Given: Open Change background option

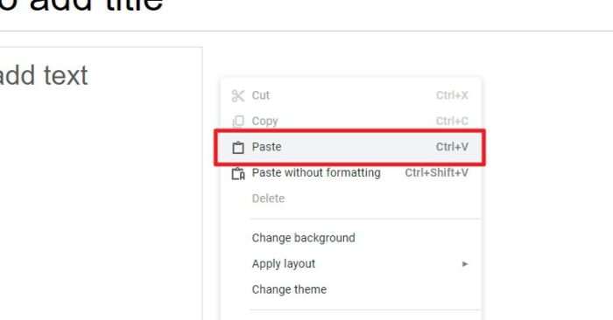Looking at the screenshot, I should [350, 238].
